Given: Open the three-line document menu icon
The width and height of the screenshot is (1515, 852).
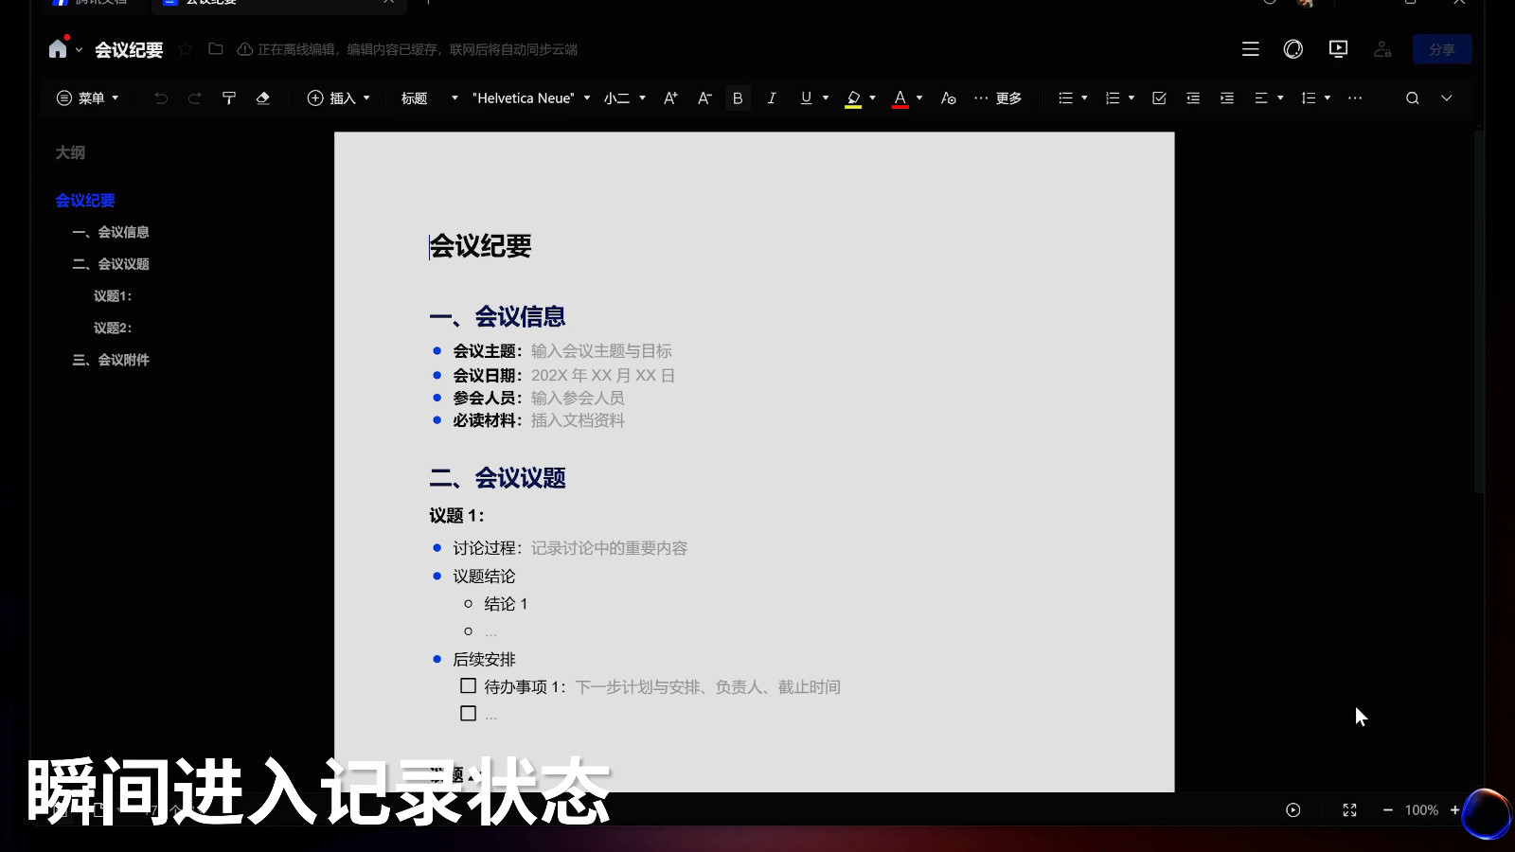Looking at the screenshot, I should tap(1251, 49).
